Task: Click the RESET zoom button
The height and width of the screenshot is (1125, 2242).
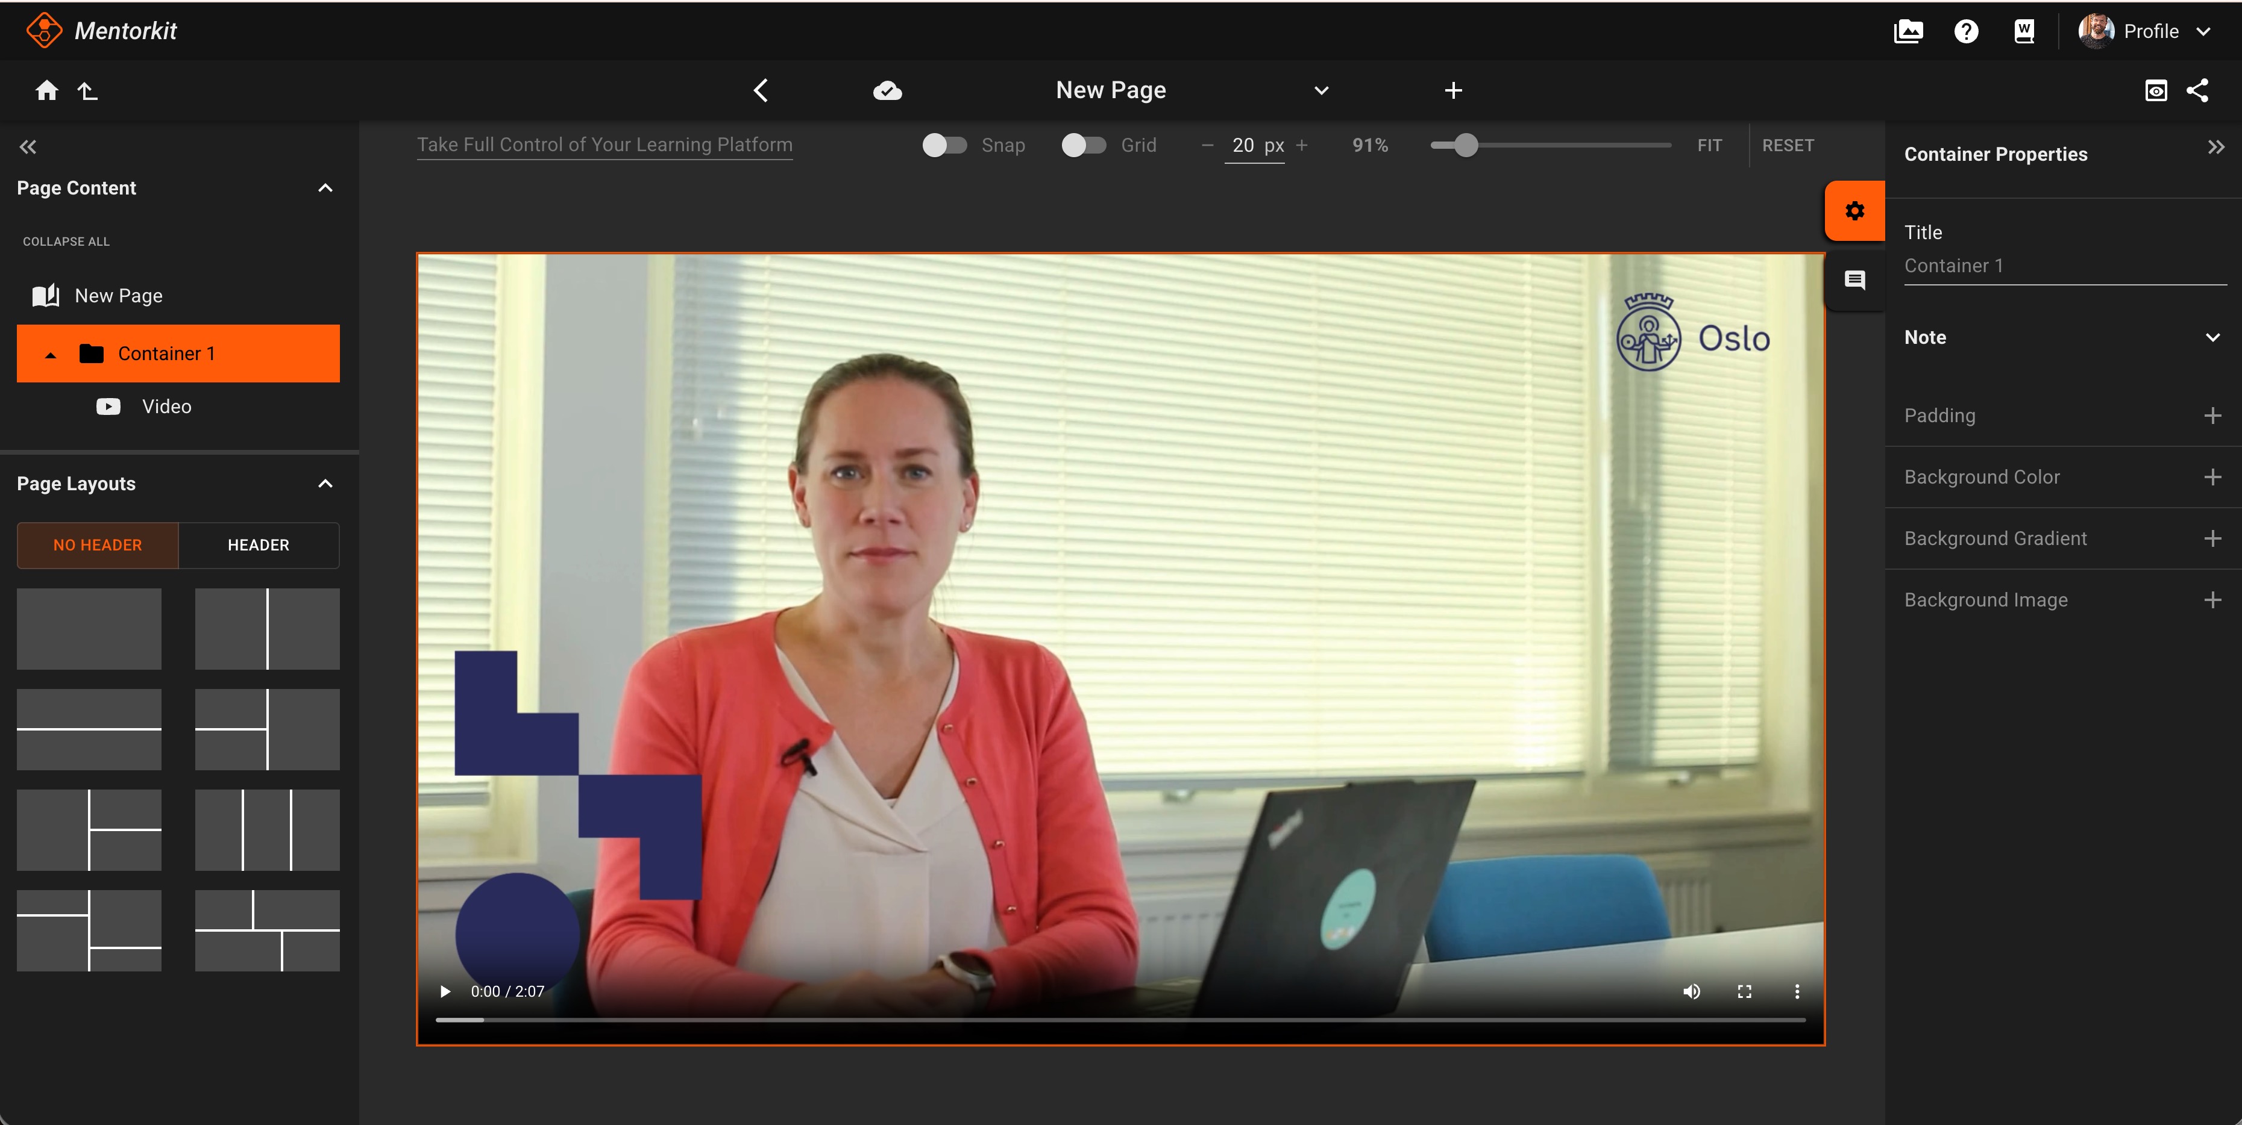Action: 1788,145
